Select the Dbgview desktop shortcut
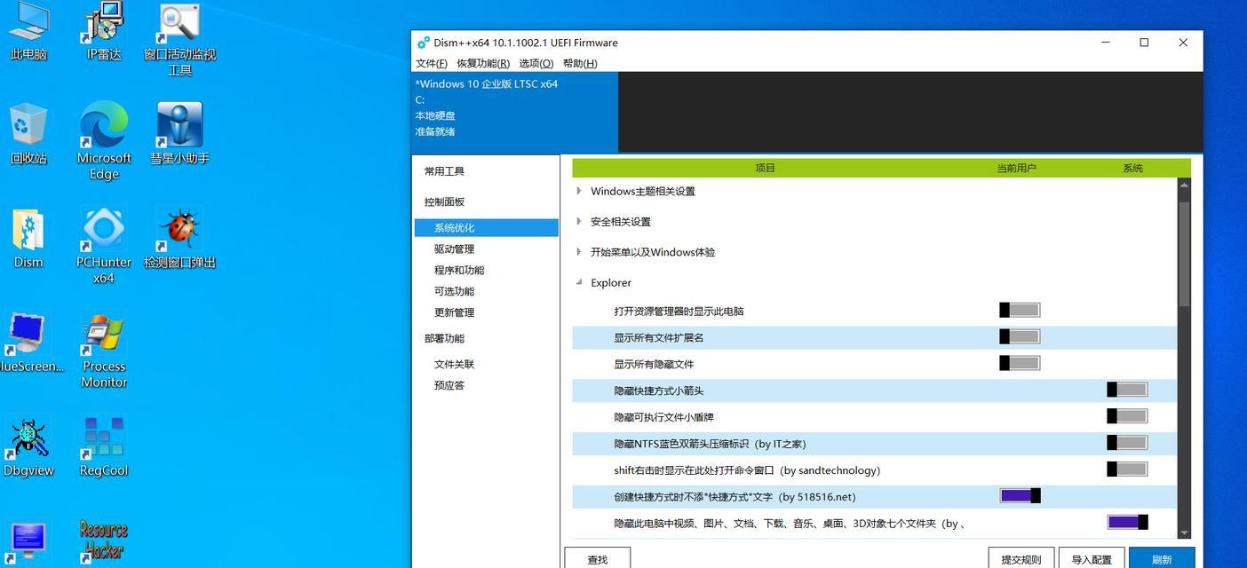Image resolution: width=1247 pixels, height=568 pixels. 28,448
